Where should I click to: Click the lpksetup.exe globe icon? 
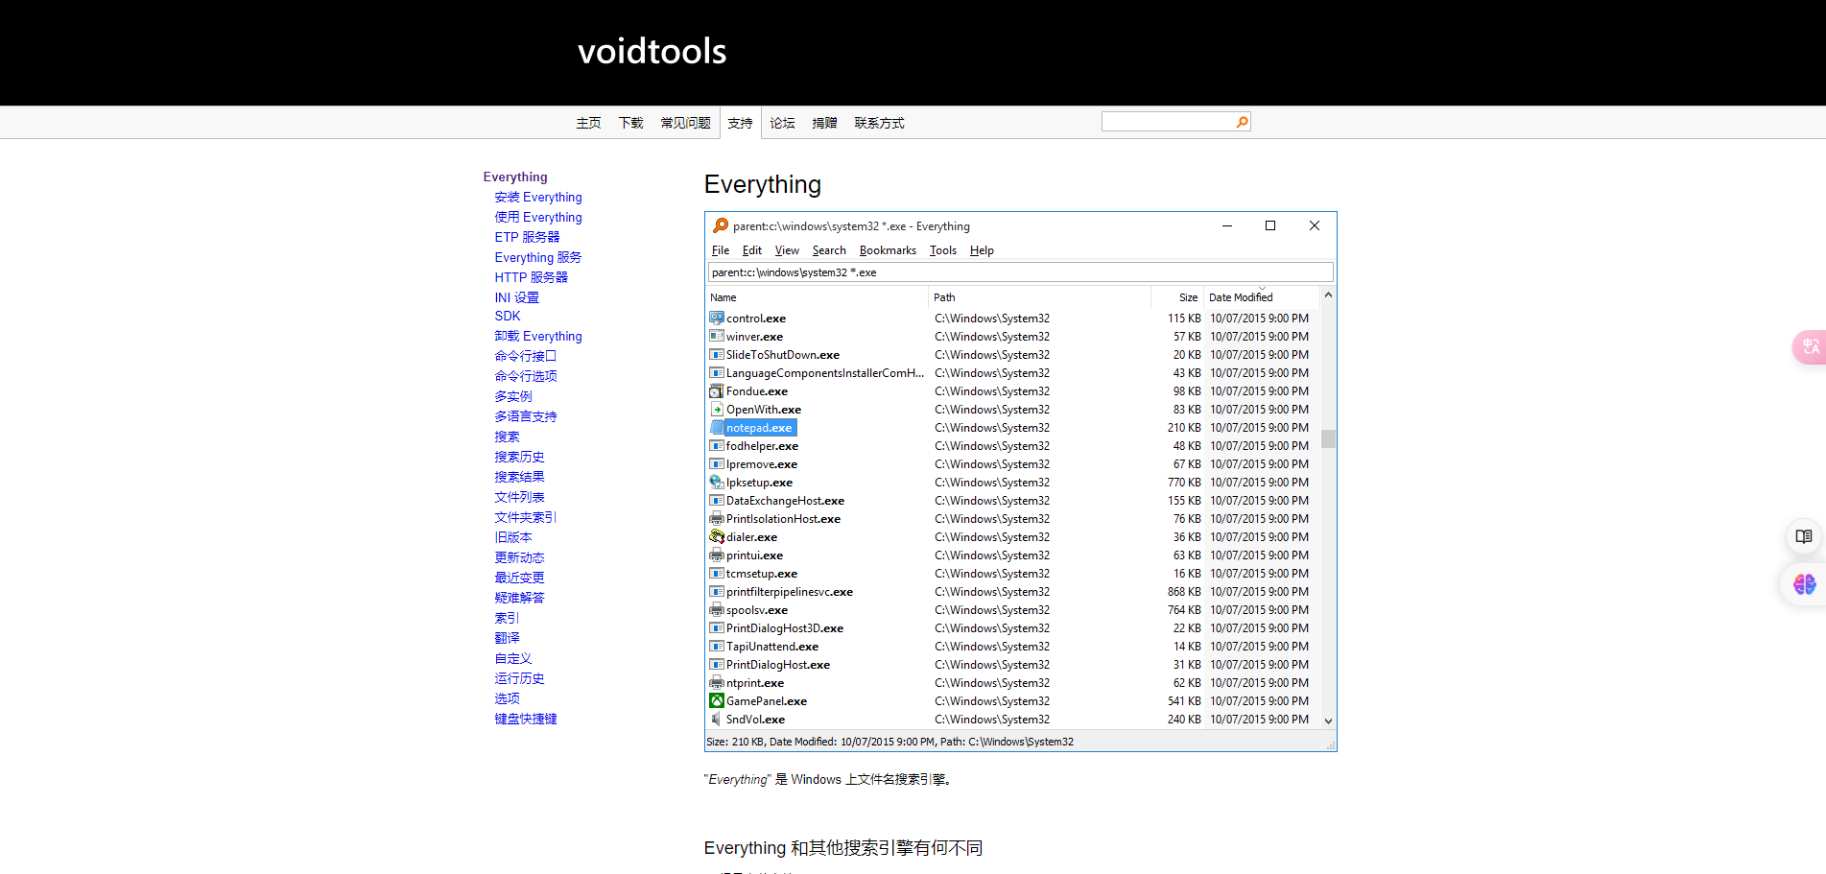tap(716, 482)
